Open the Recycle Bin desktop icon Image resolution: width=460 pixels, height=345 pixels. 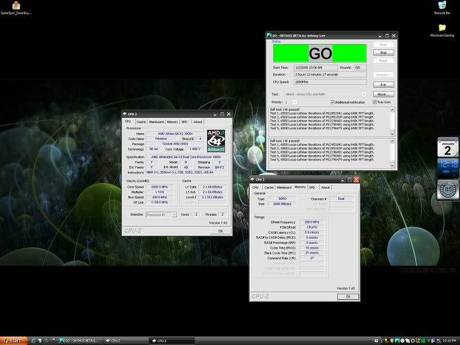tap(442, 6)
